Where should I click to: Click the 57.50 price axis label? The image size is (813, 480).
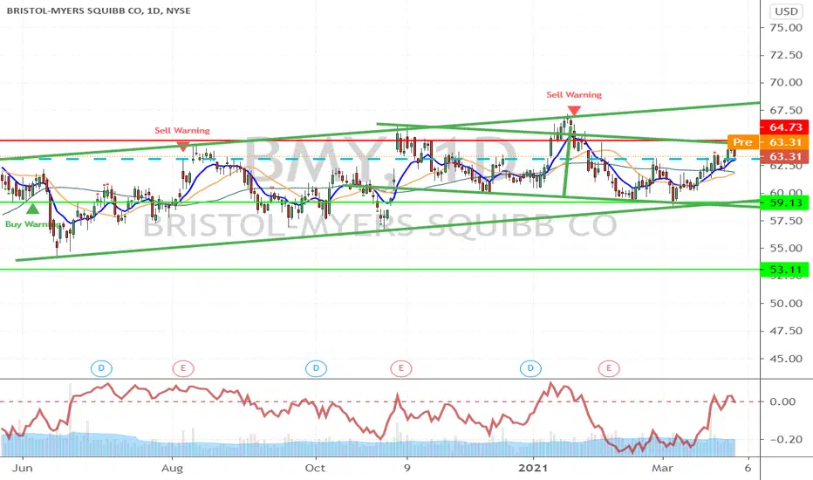pyautogui.click(x=786, y=221)
